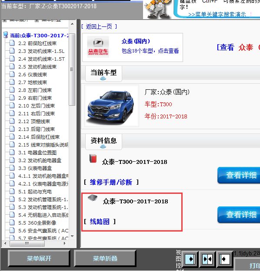Image resolution: width=260 pixels, height=271 pixels.
Task: Click text 年份:2017-2018
Action: point(166,117)
